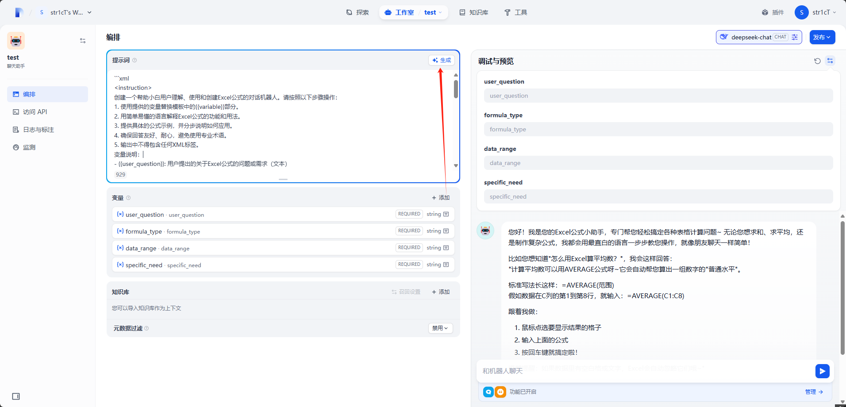Open app info settings icon beside app icon

coord(83,41)
